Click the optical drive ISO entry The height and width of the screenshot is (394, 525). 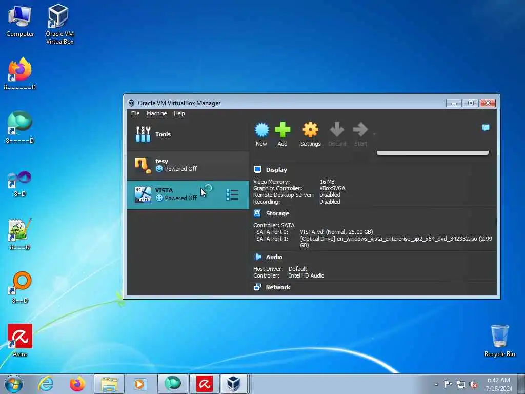tap(396, 242)
